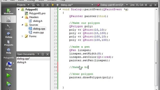Open Debug mode in mode selector

pyautogui.click(x=8, y=35)
